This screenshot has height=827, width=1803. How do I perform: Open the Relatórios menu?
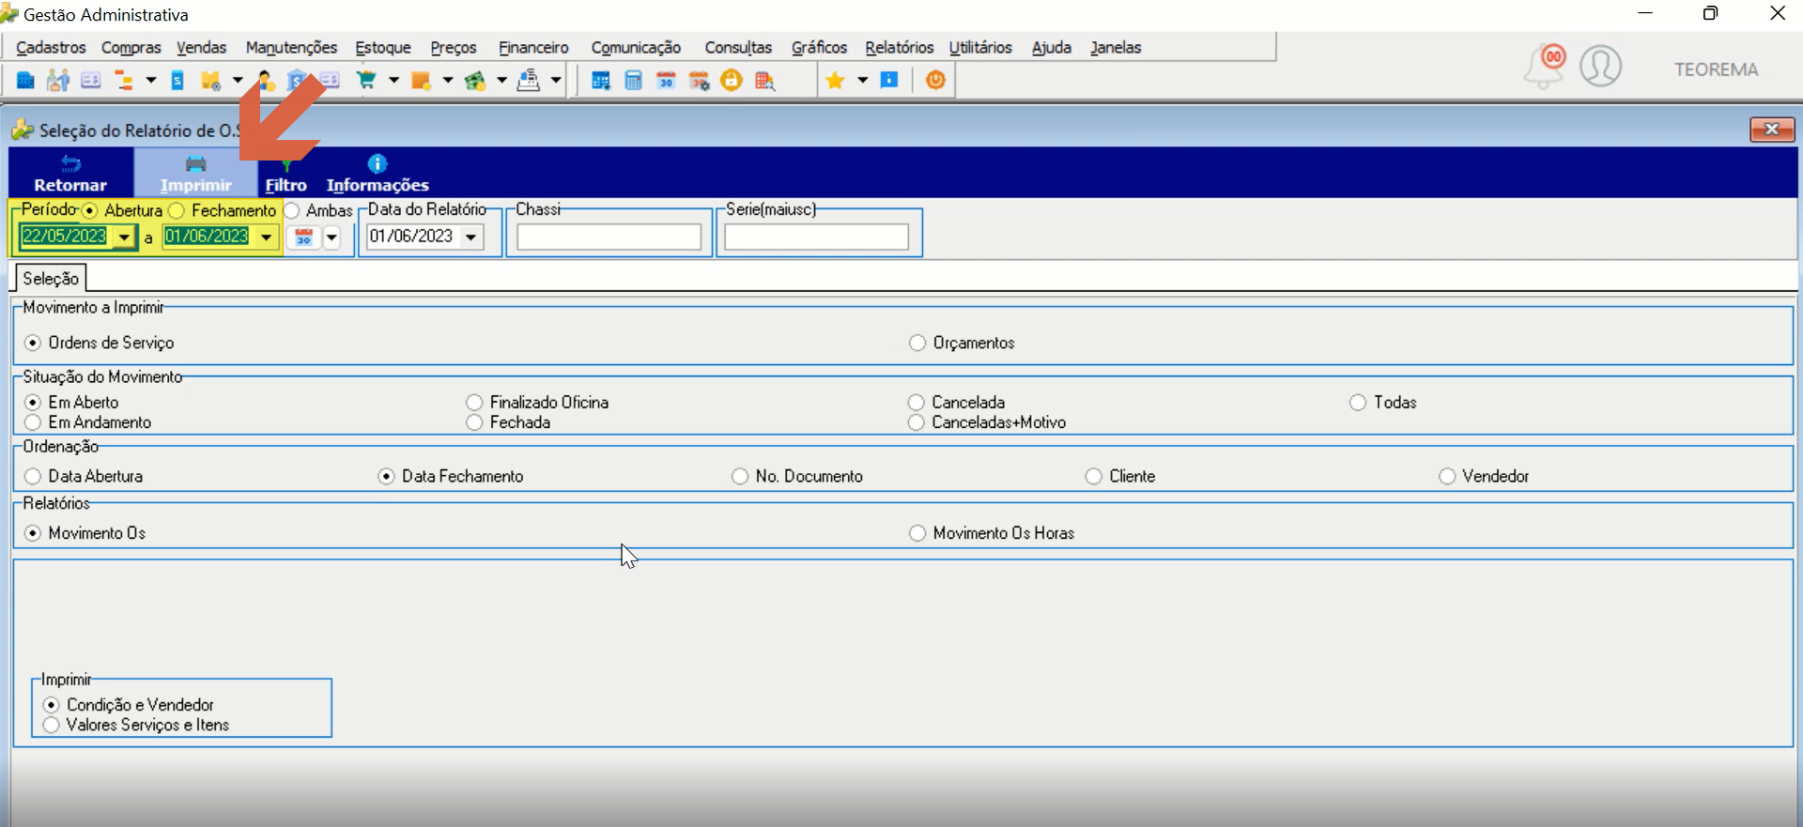point(900,47)
